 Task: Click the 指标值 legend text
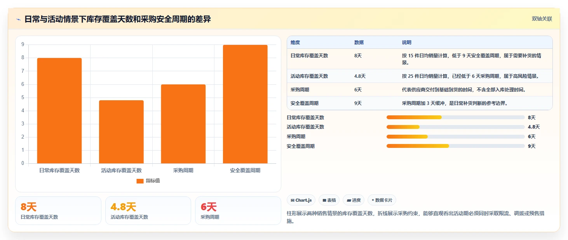(153, 181)
